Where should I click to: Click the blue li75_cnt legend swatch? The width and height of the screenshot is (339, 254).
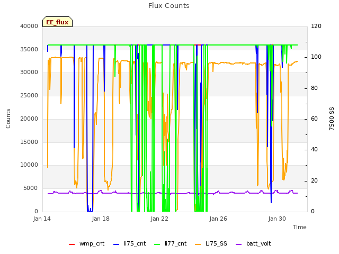116,244
